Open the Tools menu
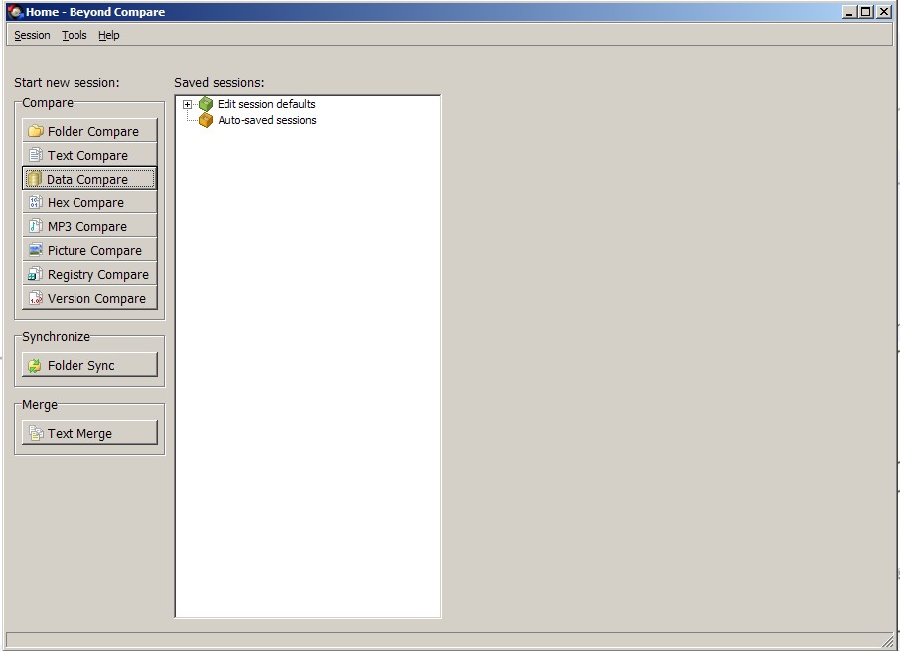This screenshot has width=900, height=651. tap(75, 35)
